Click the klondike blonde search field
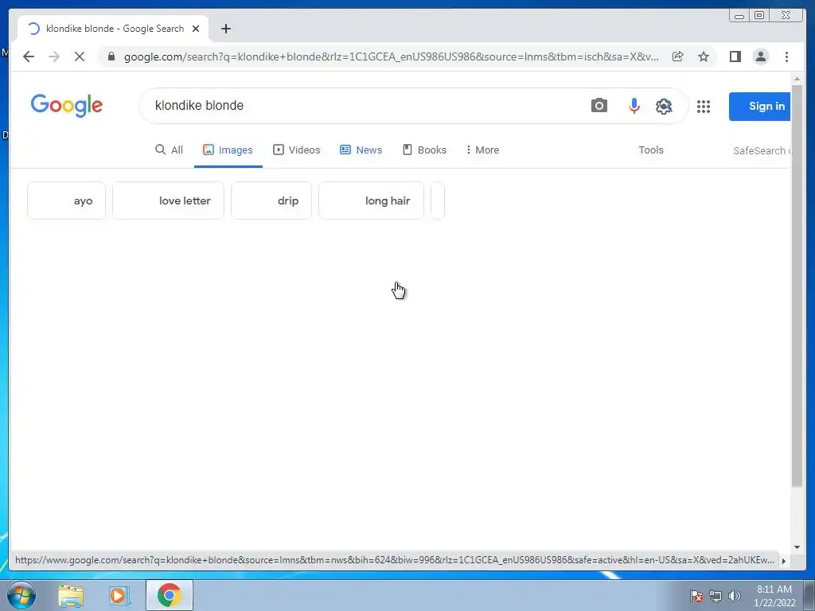The width and height of the screenshot is (815, 611). [364, 106]
